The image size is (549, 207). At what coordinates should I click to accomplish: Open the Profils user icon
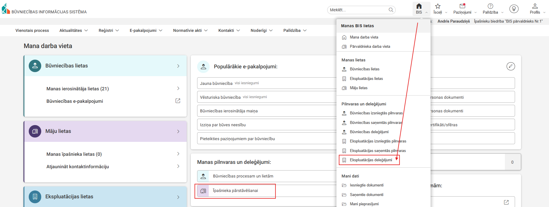(535, 6)
